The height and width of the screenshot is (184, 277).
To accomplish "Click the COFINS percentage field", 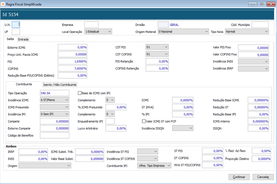I will click(x=72, y=68).
